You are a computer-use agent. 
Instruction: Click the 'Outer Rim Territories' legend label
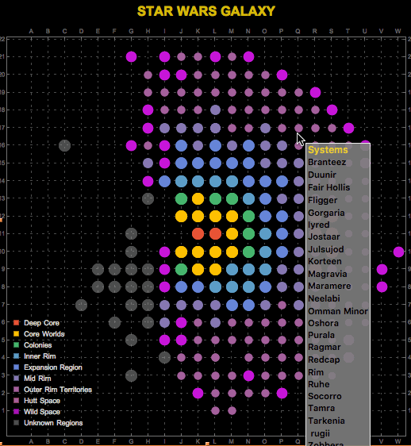click(x=58, y=390)
